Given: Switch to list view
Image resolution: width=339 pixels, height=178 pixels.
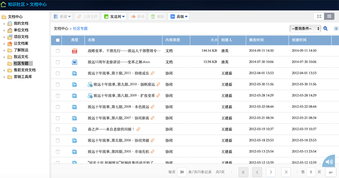Looking at the screenshot, I should tap(329, 17).
